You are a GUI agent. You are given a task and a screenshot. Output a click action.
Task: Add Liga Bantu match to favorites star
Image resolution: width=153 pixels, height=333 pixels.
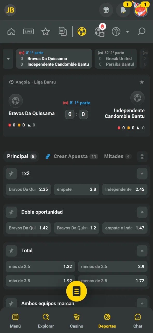coord(142,82)
